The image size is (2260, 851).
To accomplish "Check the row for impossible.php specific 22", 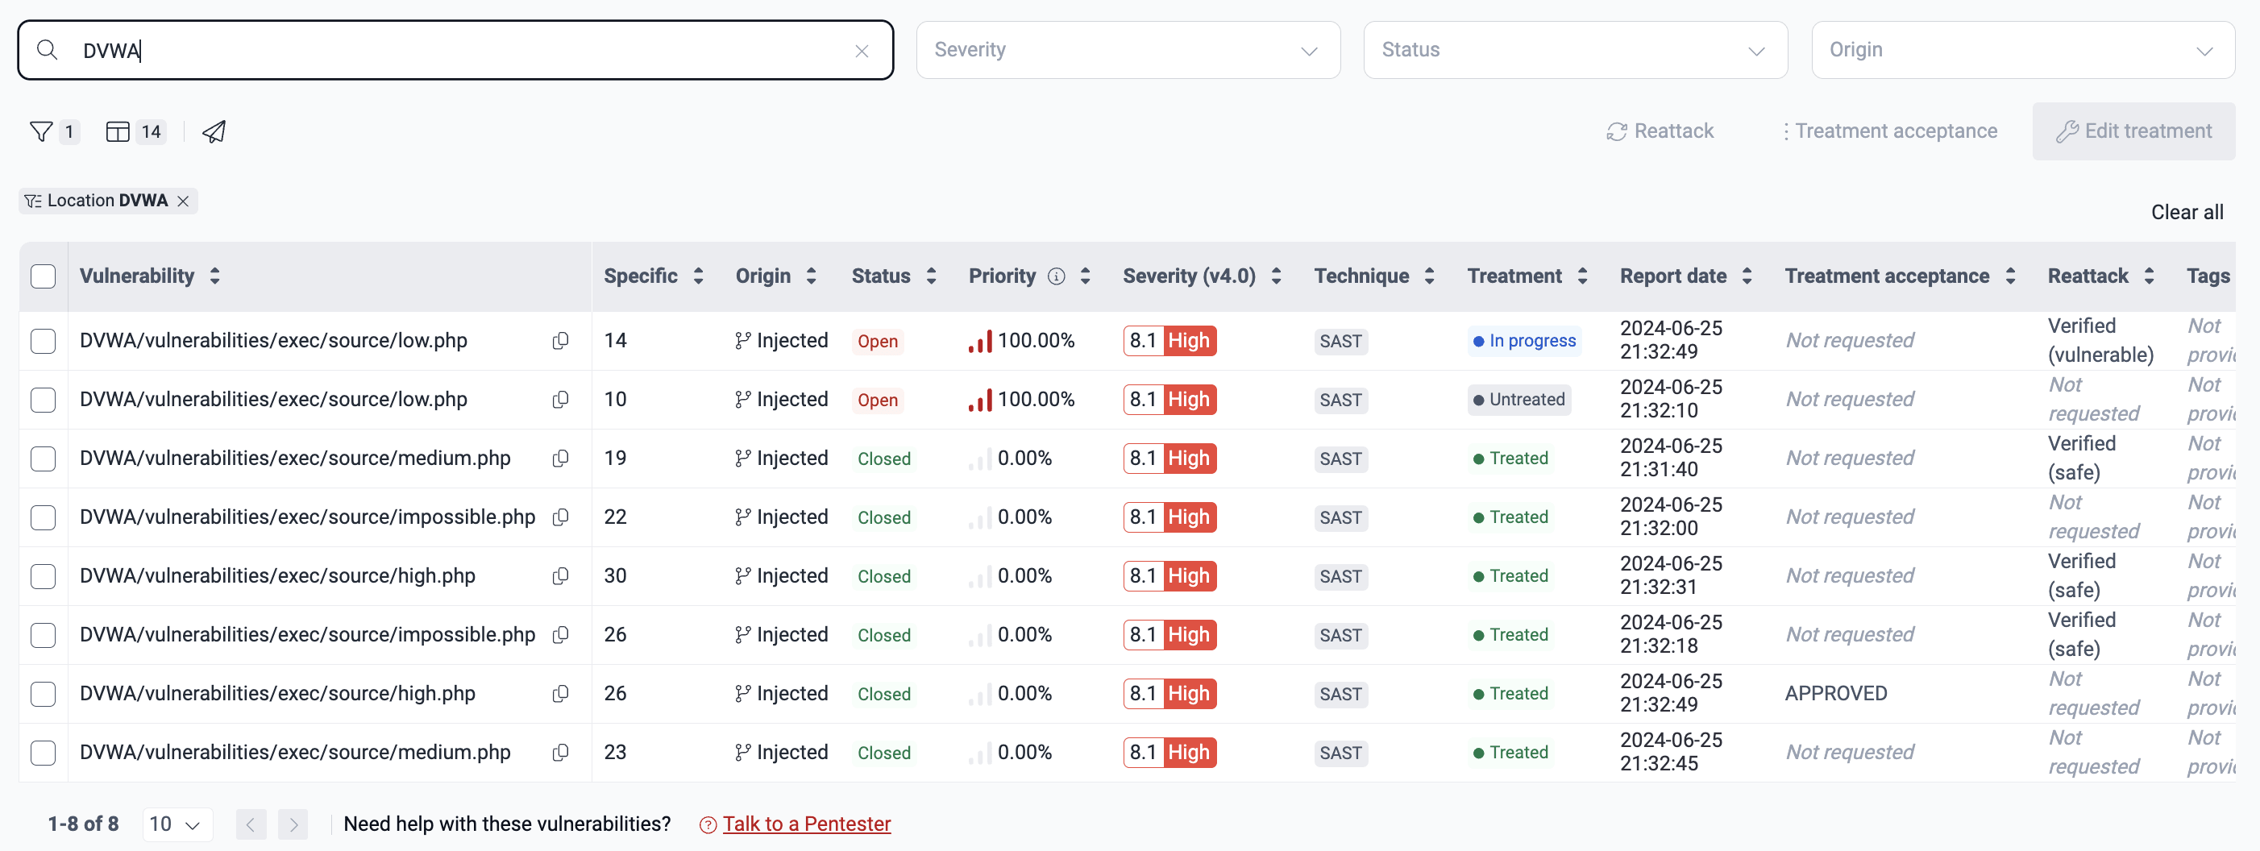I will (x=42, y=517).
